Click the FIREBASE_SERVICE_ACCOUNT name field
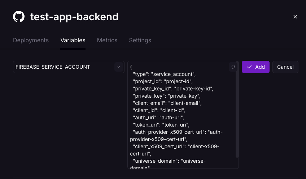Image resolution: width=306 pixels, height=179 pixels. tap(63, 67)
